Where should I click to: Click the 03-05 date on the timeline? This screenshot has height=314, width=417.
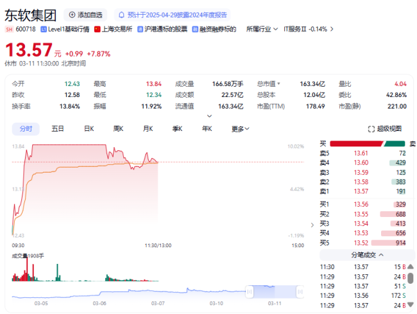(41, 303)
